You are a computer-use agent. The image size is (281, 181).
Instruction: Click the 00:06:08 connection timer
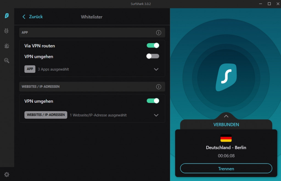226,156
